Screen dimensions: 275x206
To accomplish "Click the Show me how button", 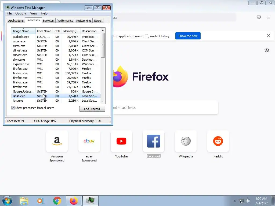I will click(x=188, y=36).
